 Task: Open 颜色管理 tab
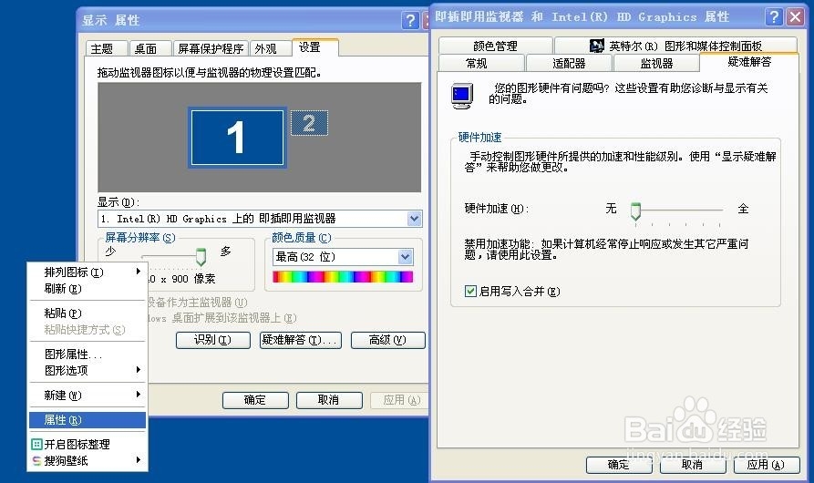click(x=495, y=46)
